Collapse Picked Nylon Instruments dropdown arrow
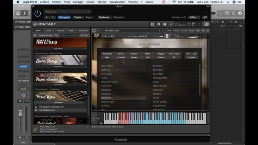The height and width of the screenshot is (145, 258). [85, 102]
